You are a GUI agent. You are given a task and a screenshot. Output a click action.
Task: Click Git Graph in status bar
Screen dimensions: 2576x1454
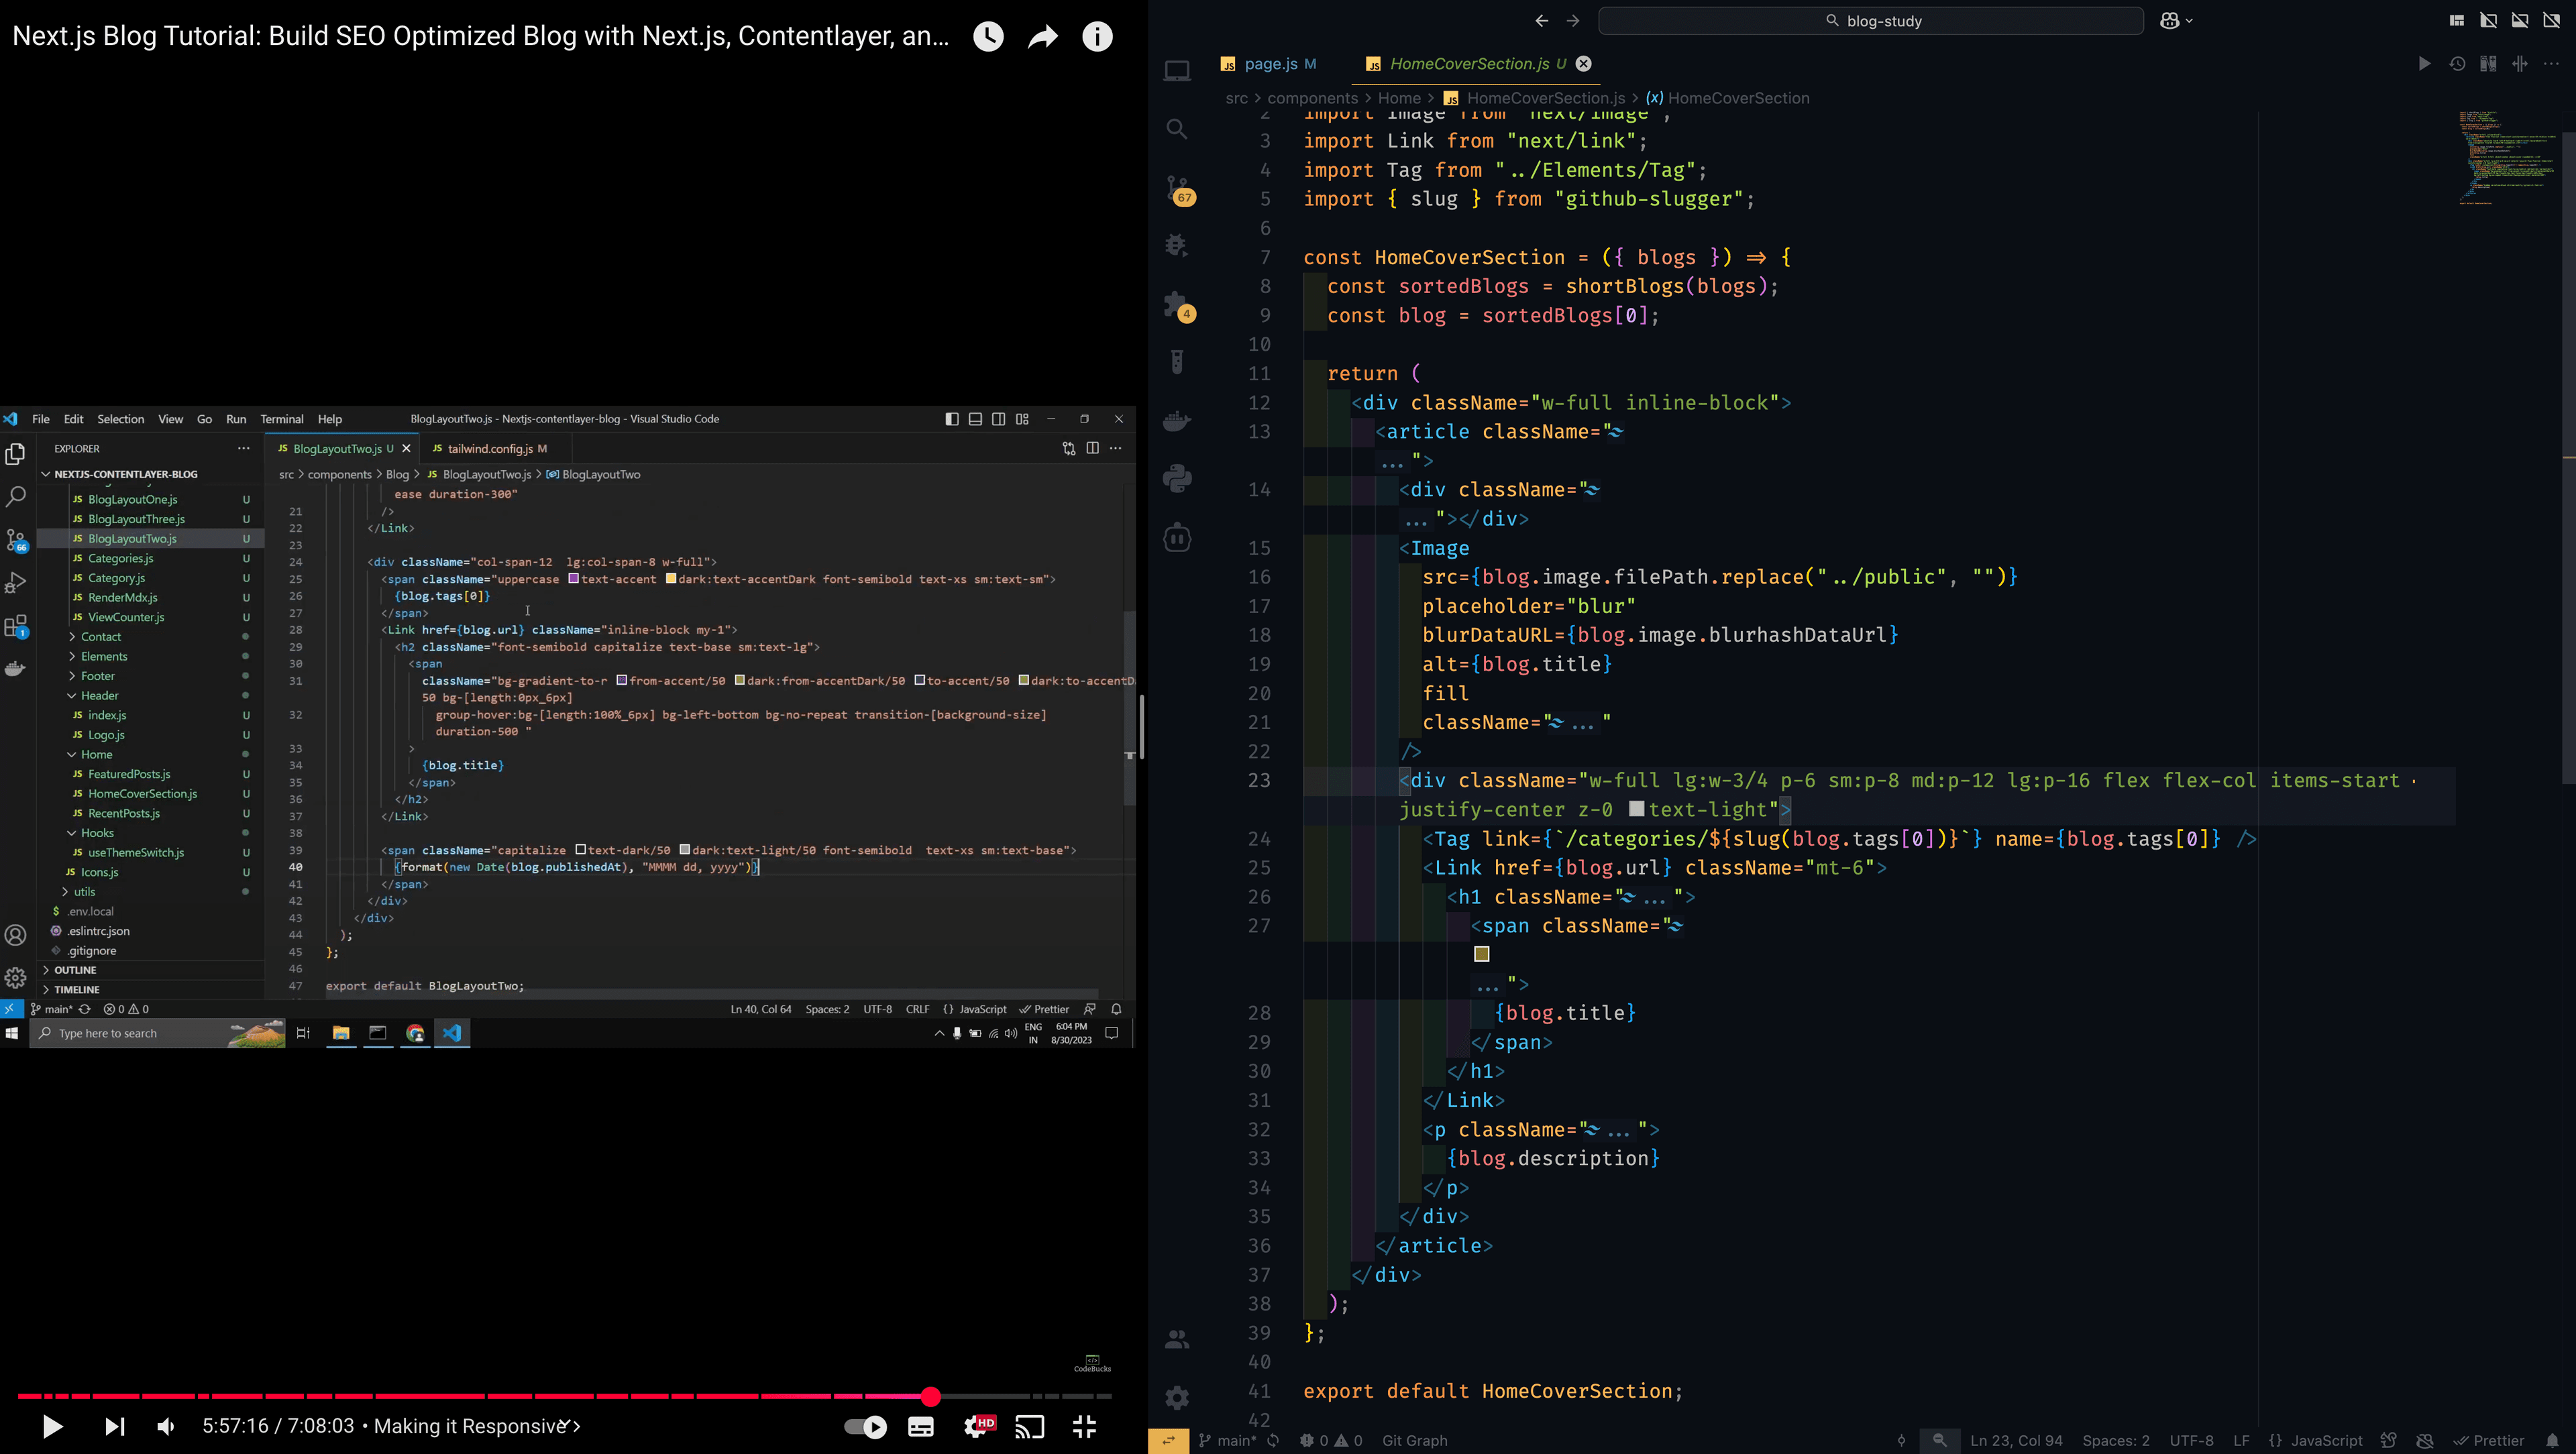(x=1414, y=1441)
